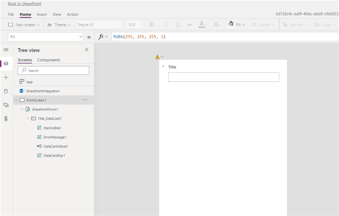
Task: Open the View ribbon tab
Action: click(x=57, y=14)
